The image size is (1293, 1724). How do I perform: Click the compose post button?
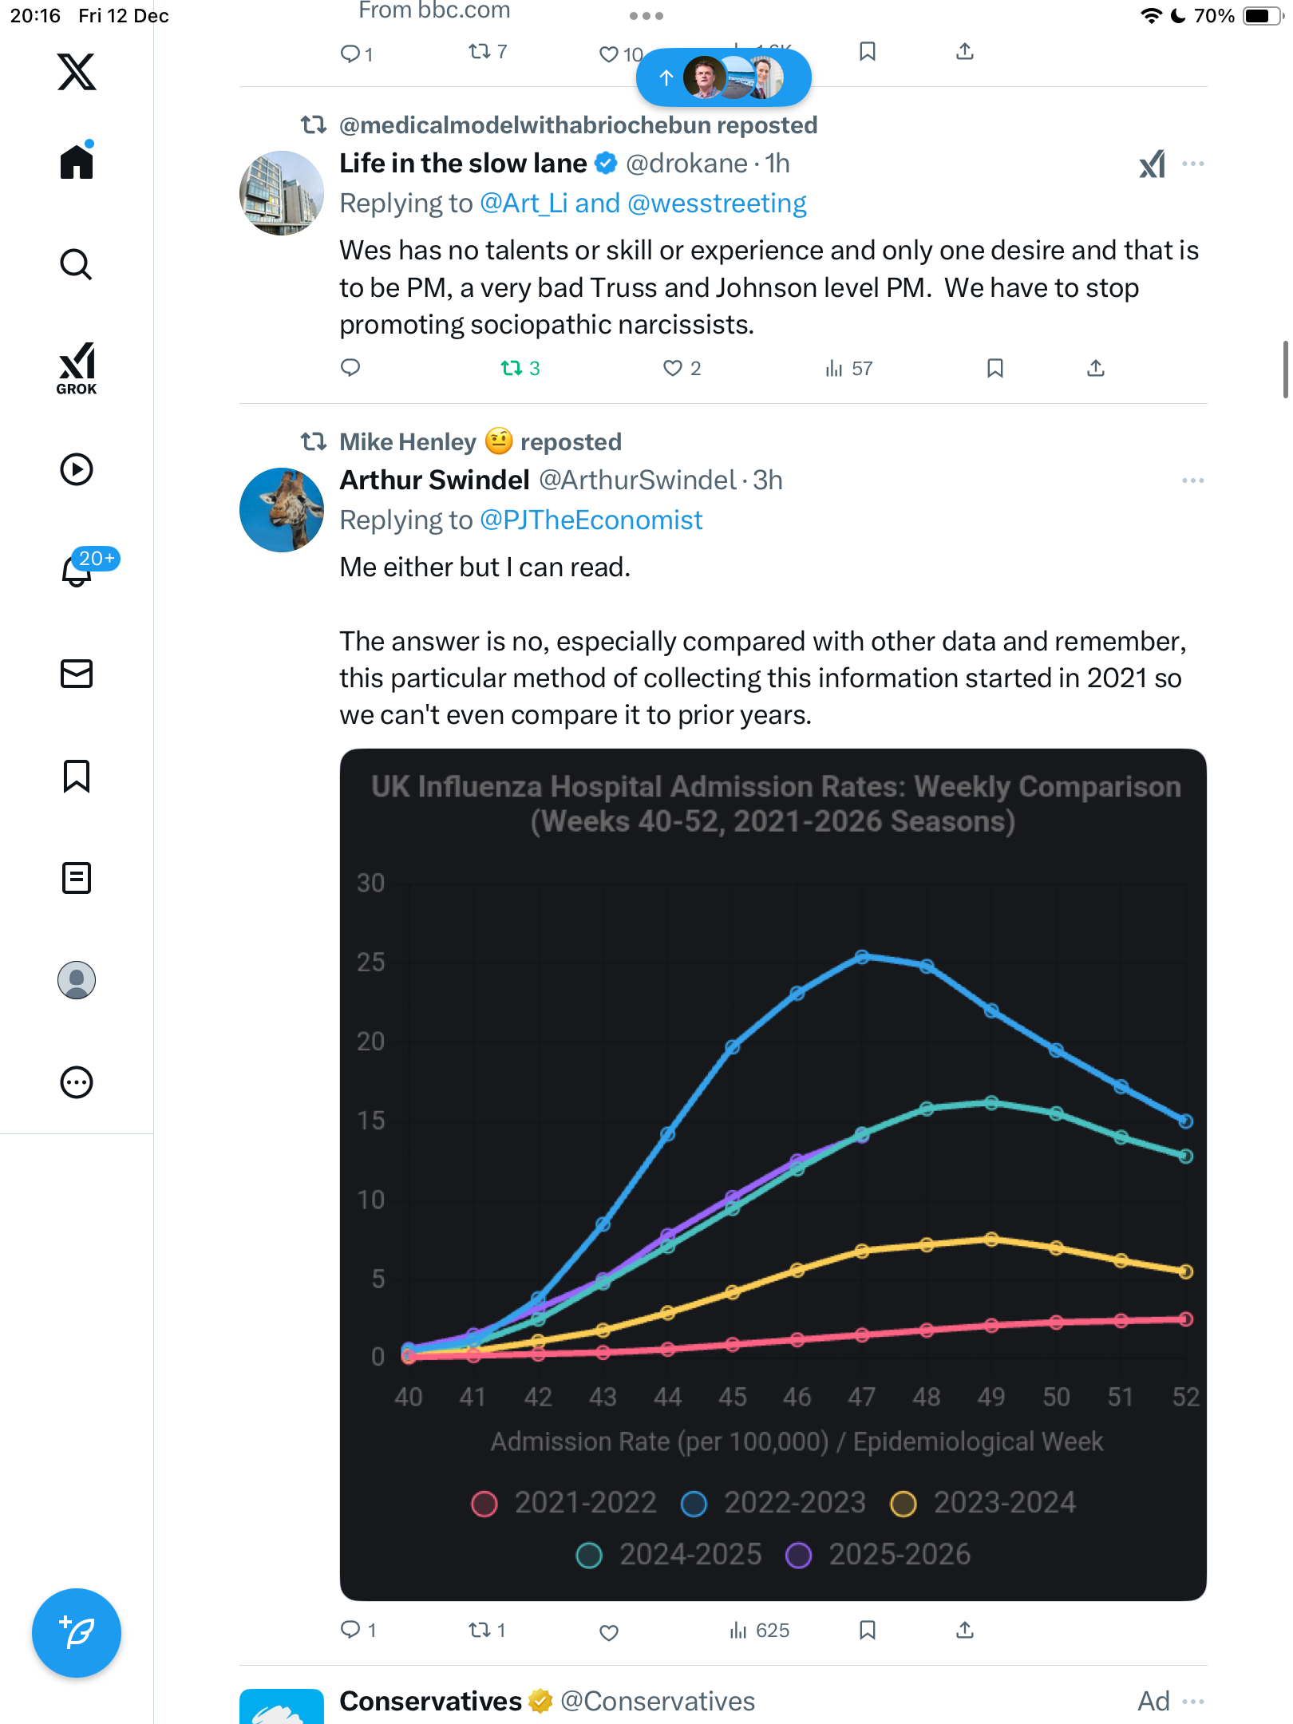click(77, 1633)
